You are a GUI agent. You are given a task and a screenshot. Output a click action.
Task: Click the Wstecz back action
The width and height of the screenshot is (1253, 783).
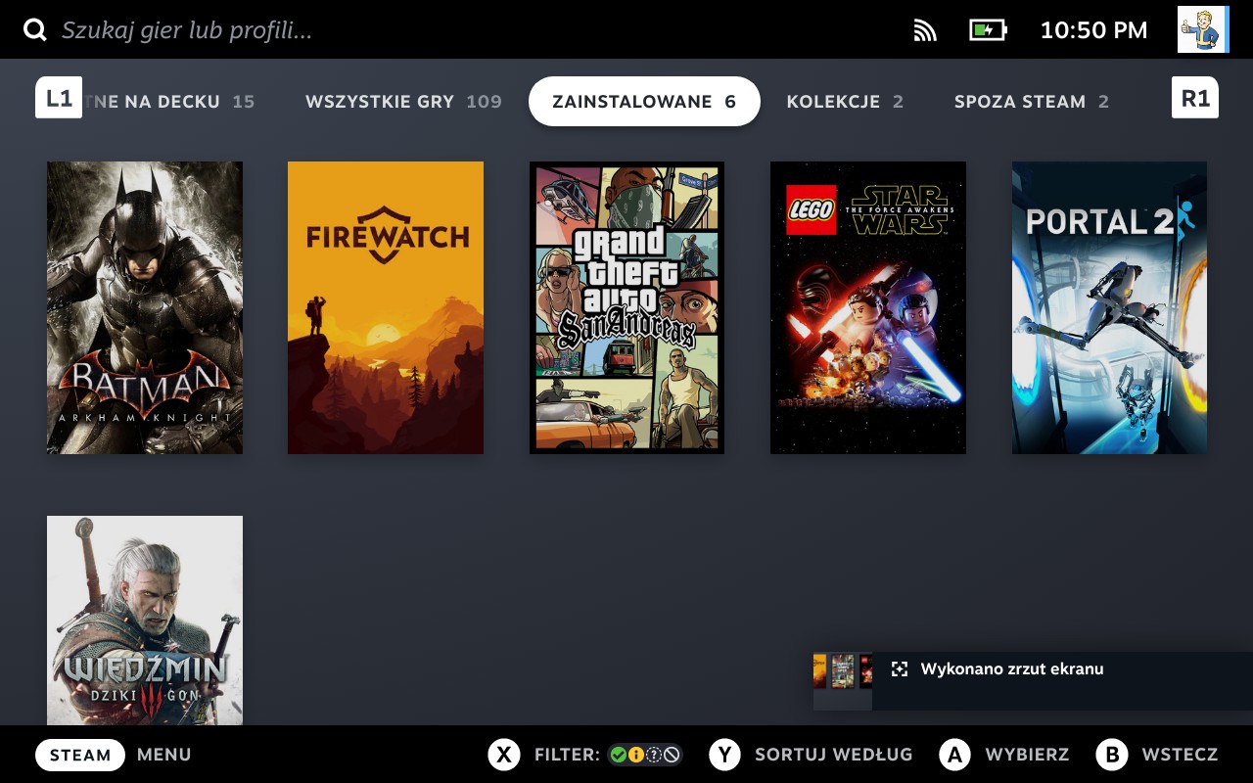click(x=1180, y=755)
